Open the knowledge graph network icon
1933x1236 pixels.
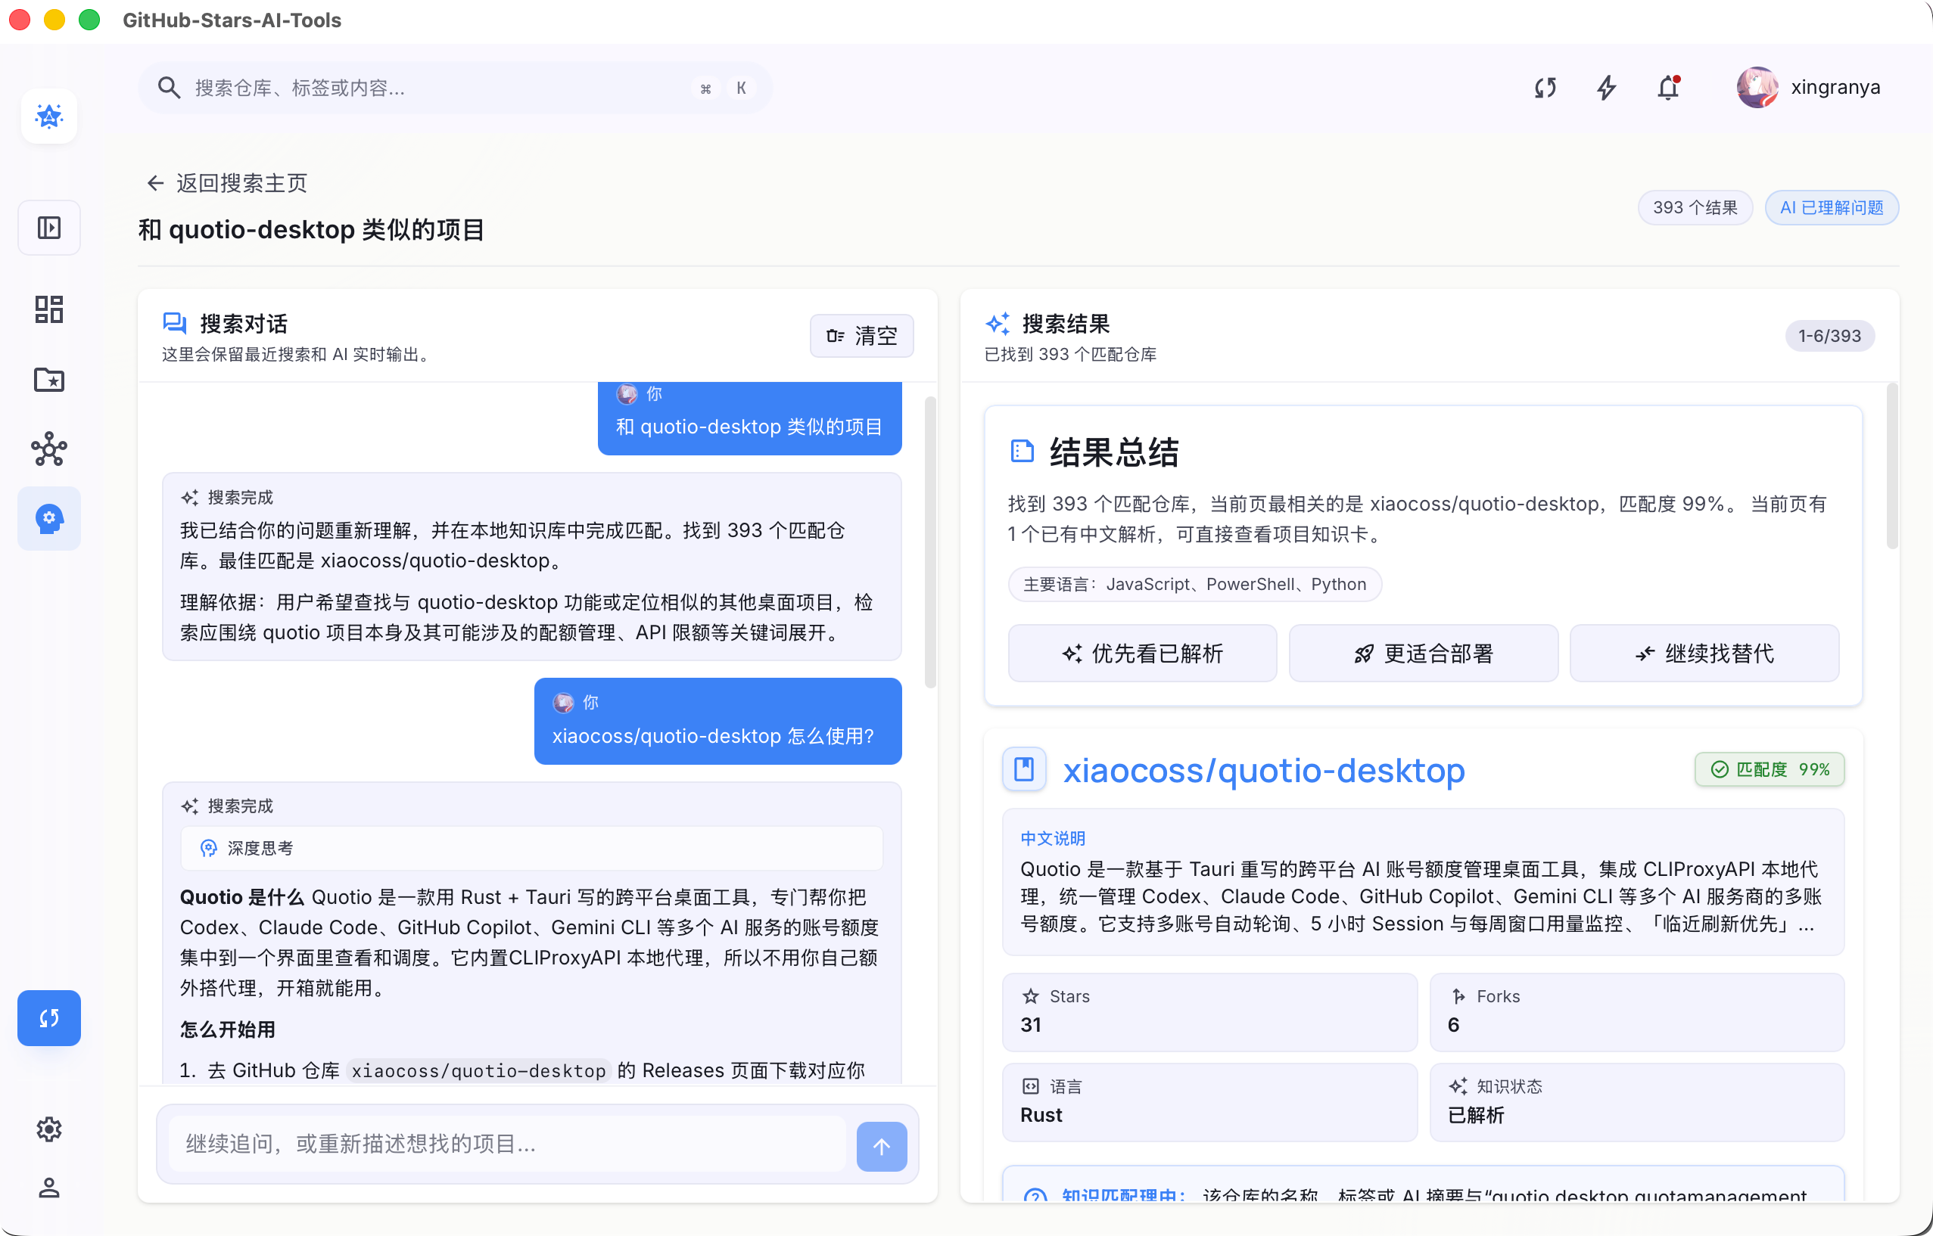[49, 449]
